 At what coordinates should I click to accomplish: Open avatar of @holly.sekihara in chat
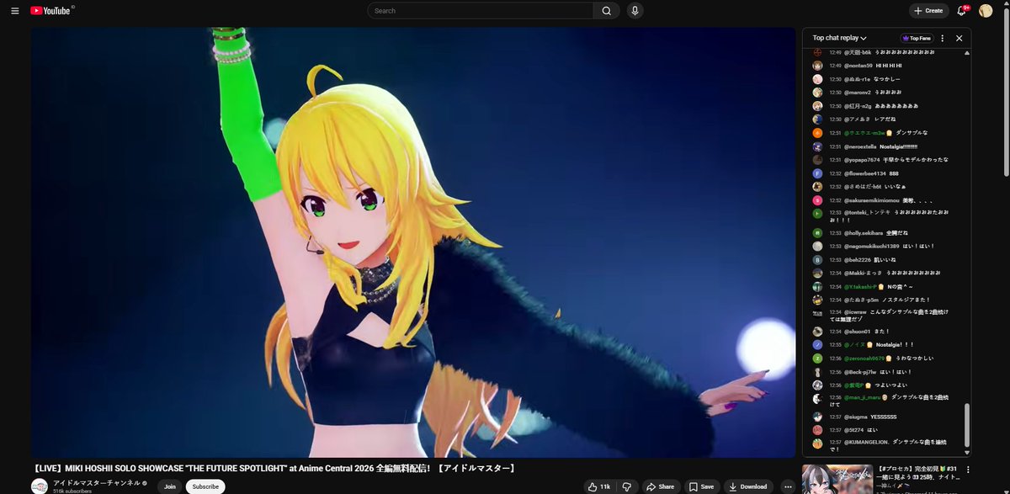tap(817, 232)
